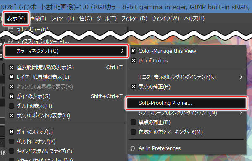Toggle 選択範囲境界線の表示(S) checkbox
This screenshot has height=161, width=252.
(12, 68)
